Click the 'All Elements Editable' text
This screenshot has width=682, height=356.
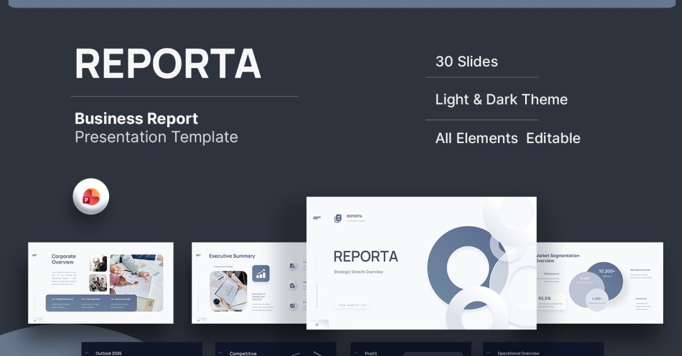tap(508, 138)
